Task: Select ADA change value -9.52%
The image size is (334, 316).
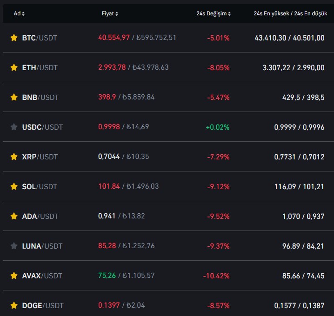Action: (x=218, y=217)
